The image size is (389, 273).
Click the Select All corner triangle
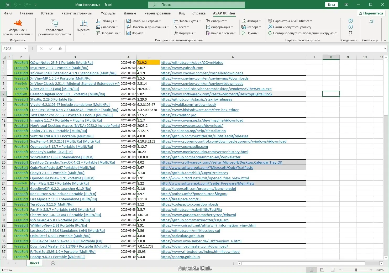click(x=4, y=57)
